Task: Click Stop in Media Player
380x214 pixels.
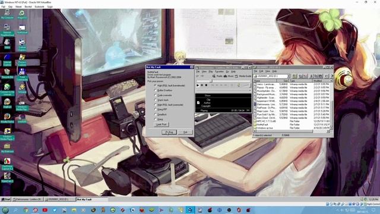Action: [206, 85]
